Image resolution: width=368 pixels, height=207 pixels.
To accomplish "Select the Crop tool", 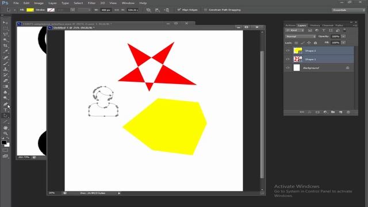I will tap(6, 46).
